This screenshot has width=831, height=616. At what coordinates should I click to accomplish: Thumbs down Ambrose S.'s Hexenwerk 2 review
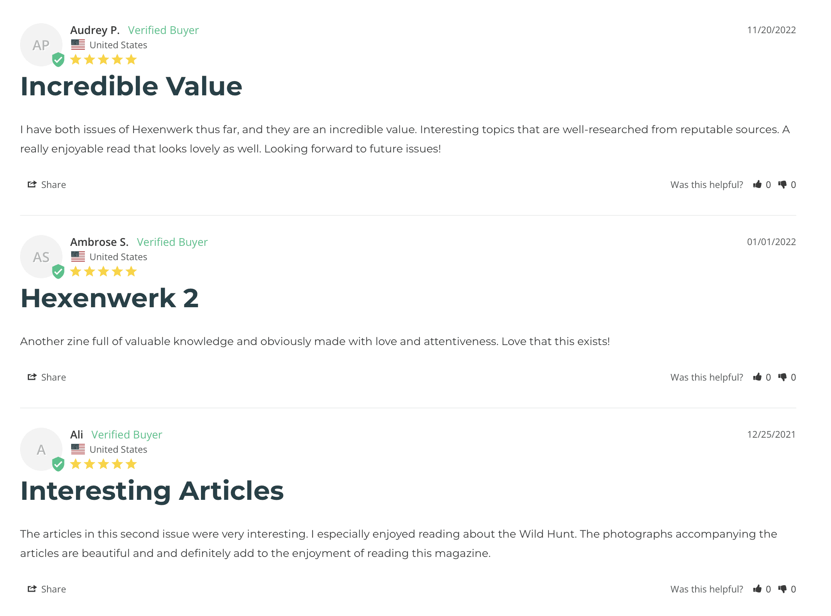pos(782,377)
